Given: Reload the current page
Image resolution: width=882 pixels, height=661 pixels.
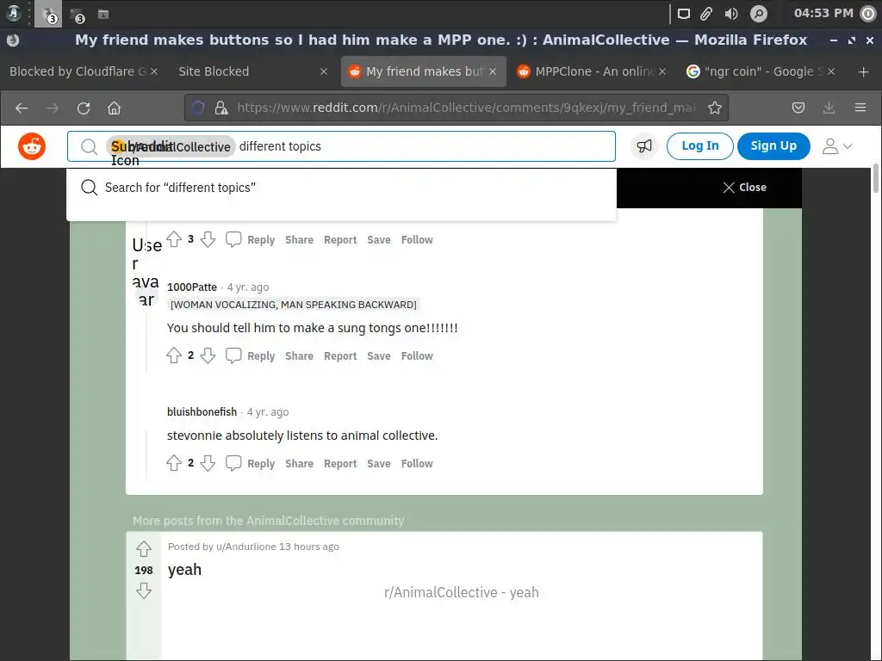Looking at the screenshot, I should (x=84, y=108).
